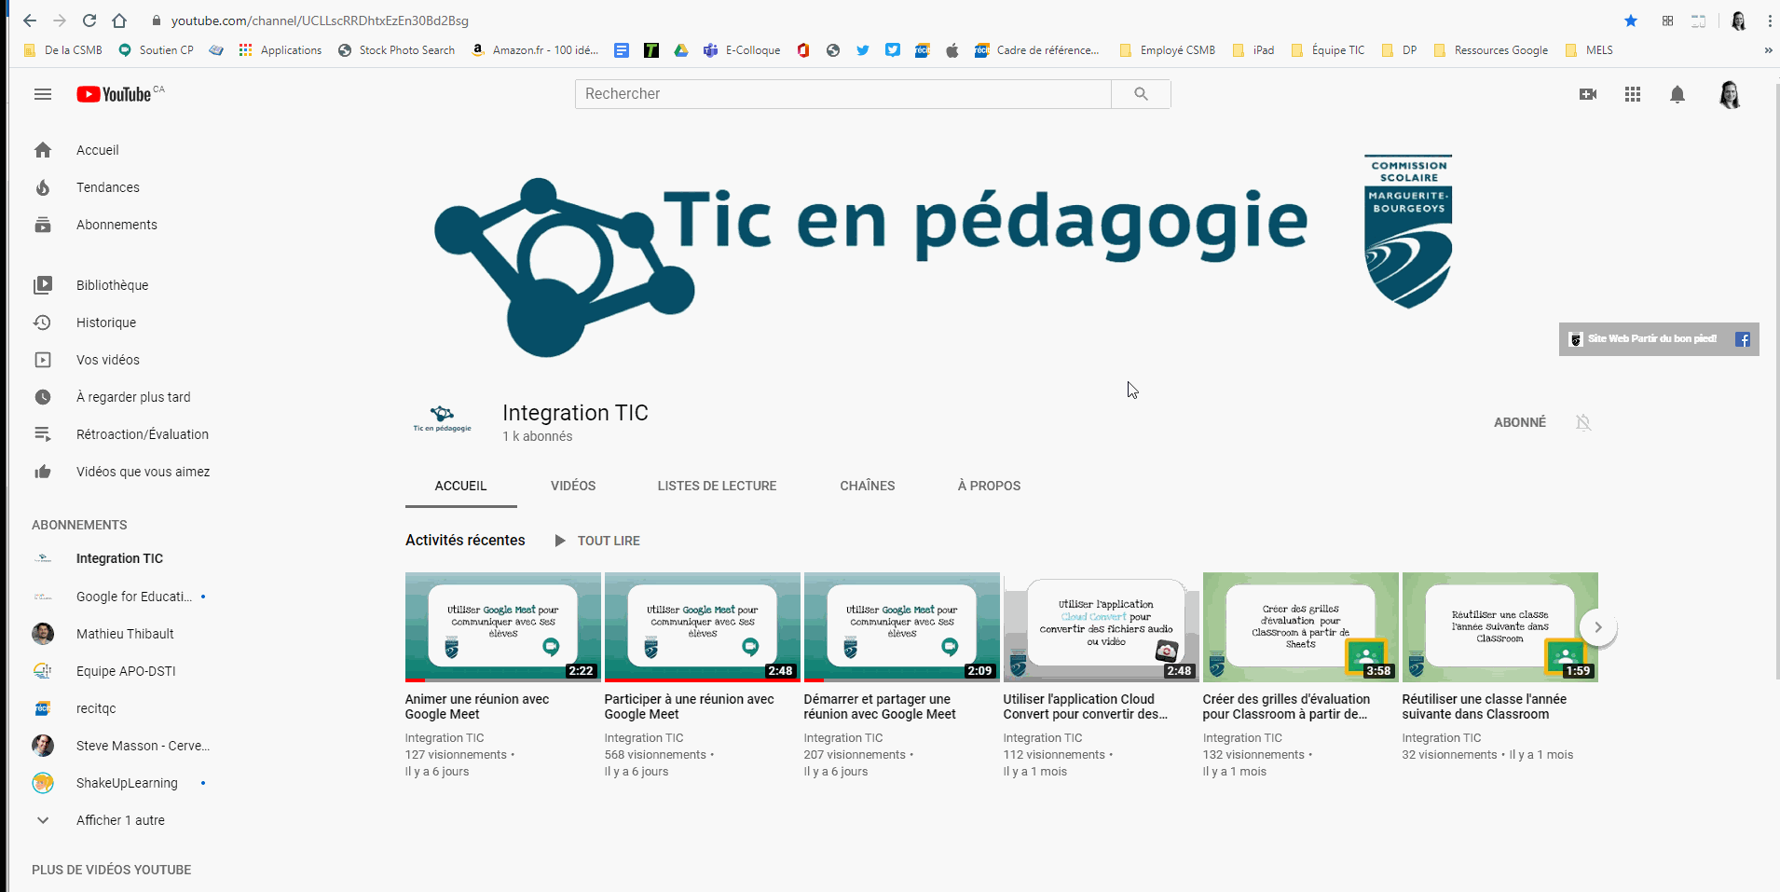Viewport: 1780px width, 892px height.
Task: Open the YouTube apps grid icon
Action: coord(1633,94)
